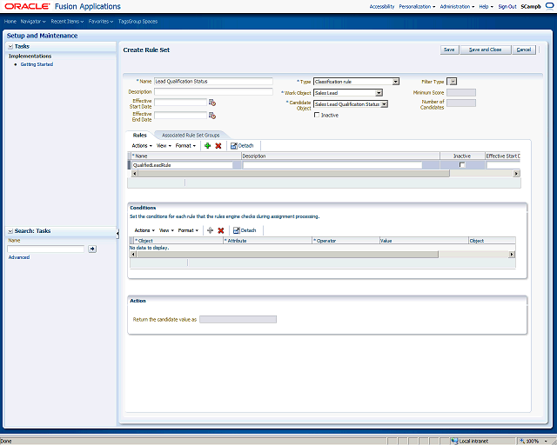Detach the Rules table

242,145
